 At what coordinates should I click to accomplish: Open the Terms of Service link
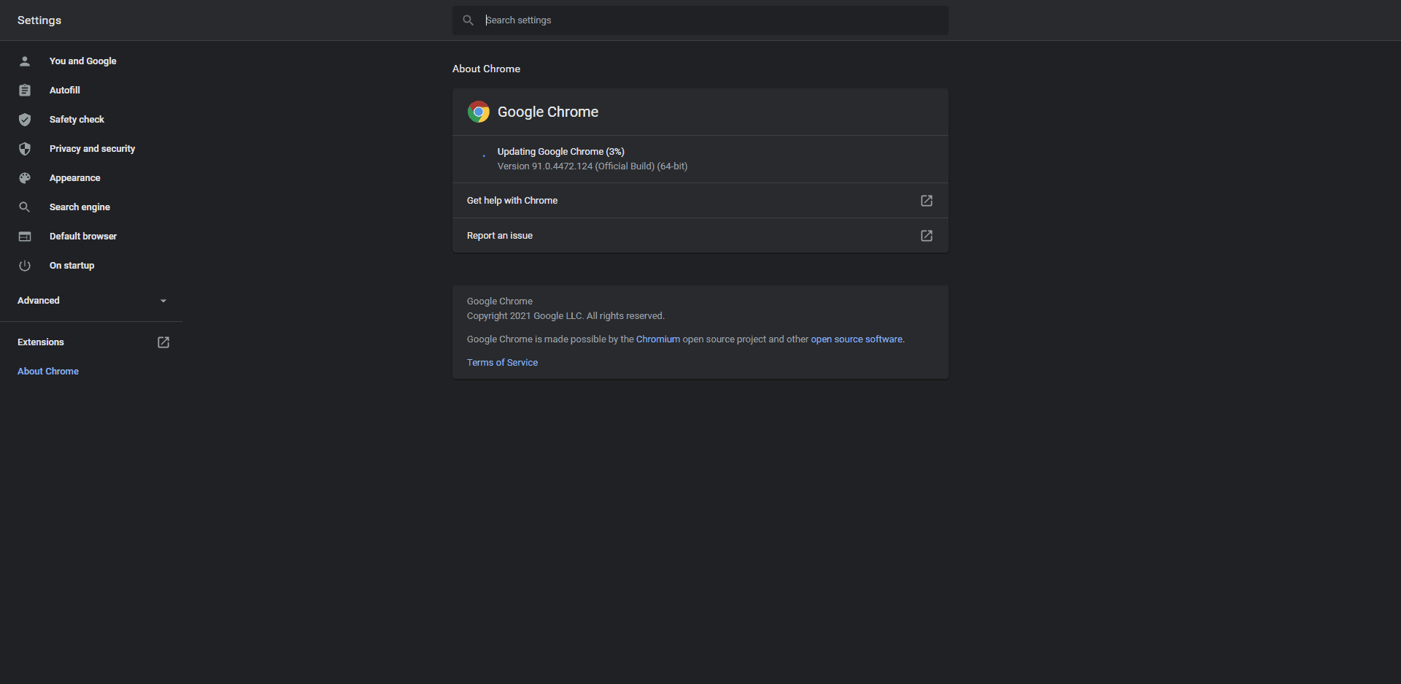[502, 363]
